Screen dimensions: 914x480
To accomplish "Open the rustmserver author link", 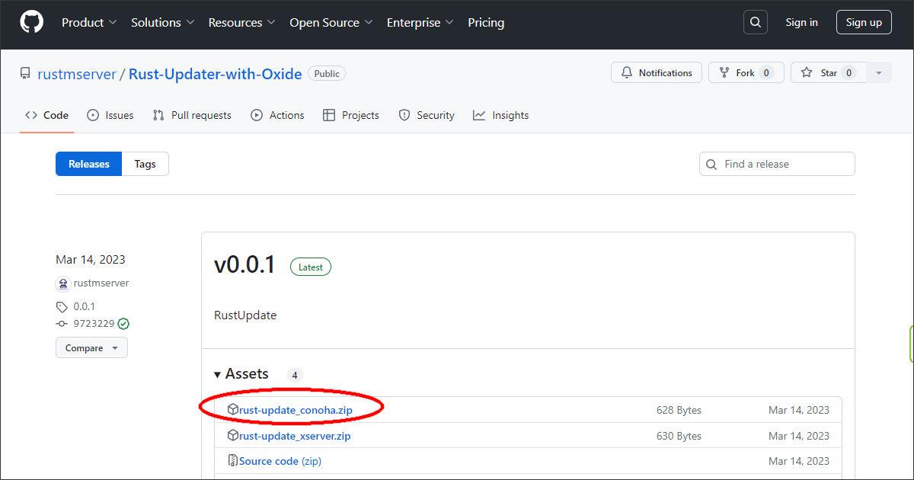I will coord(101,283).
